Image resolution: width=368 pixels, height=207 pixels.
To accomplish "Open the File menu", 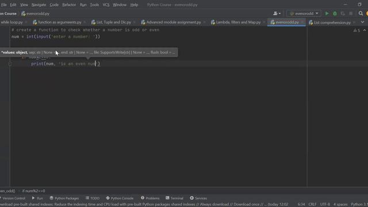I will click(x=4, y=5).
